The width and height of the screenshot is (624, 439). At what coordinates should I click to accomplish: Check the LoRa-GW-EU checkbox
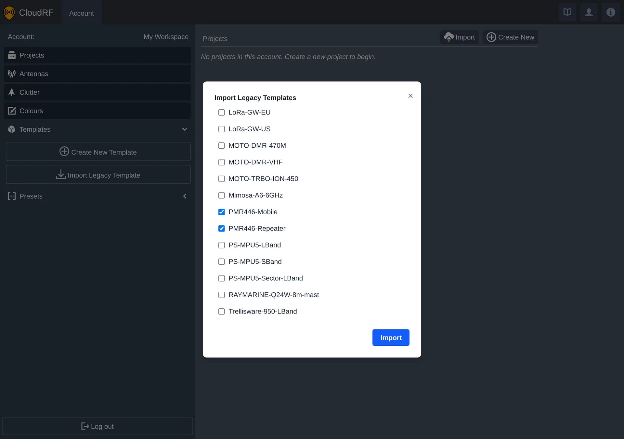click(x=221, y=113)
